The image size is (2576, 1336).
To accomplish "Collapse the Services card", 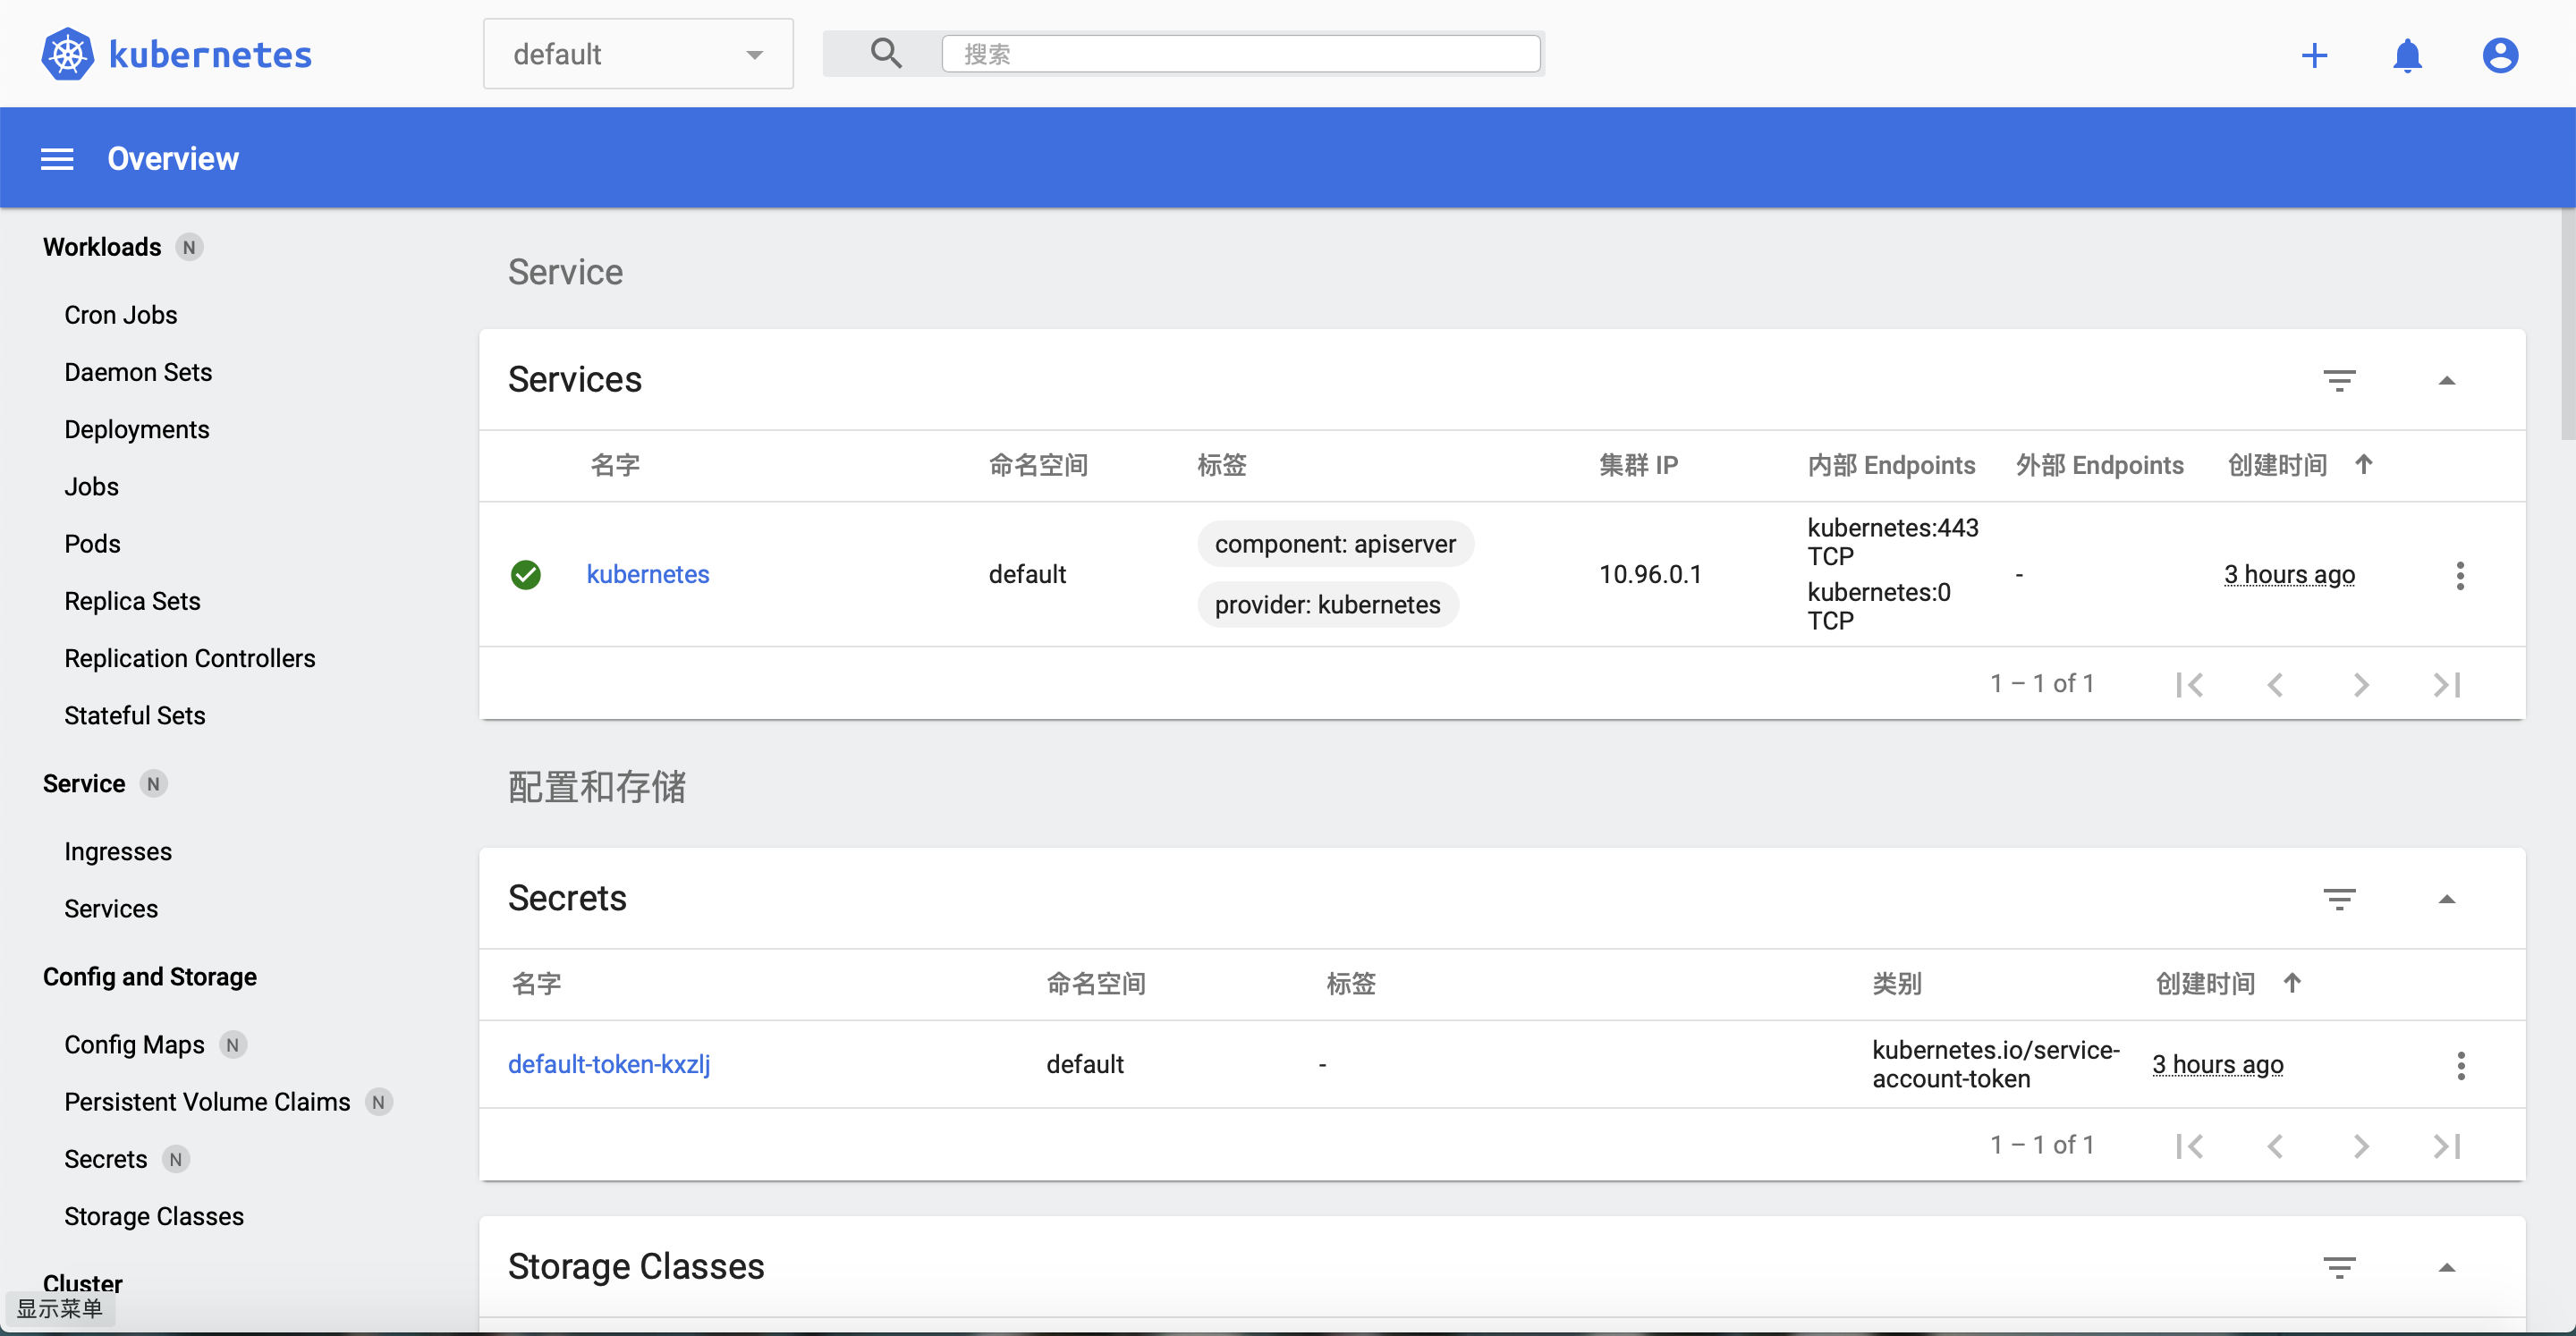I will [2446, 380].
